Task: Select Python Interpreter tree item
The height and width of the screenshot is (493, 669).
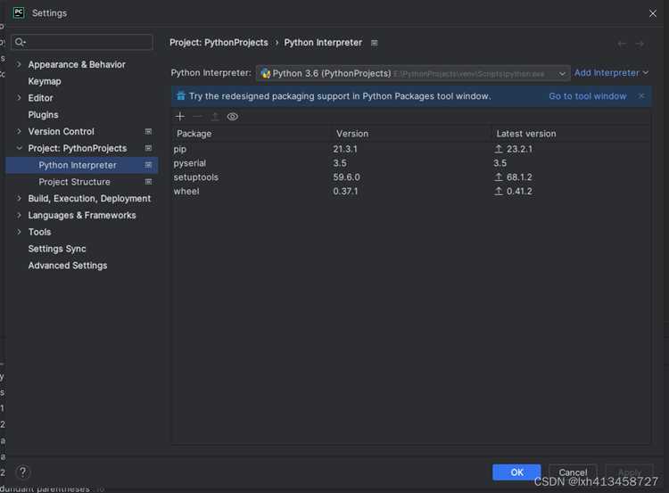Action: (82, 165)
